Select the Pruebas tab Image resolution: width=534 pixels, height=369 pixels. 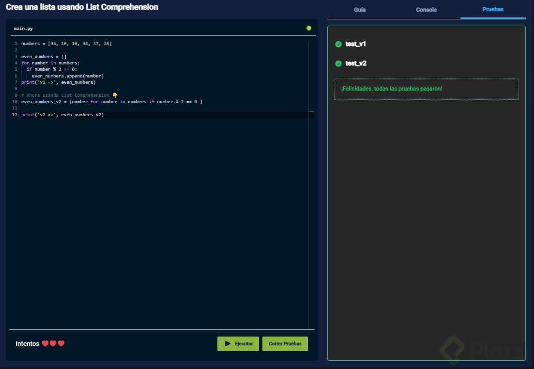pos(493,9)
